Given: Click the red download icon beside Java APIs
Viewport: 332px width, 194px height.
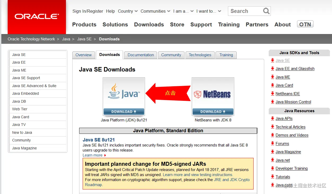Looking at the screenshot, I should pos(272,118).
